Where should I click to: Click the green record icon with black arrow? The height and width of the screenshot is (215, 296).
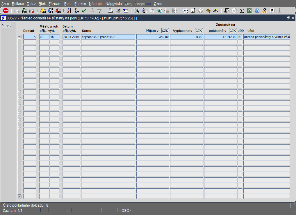pos(24,11)
